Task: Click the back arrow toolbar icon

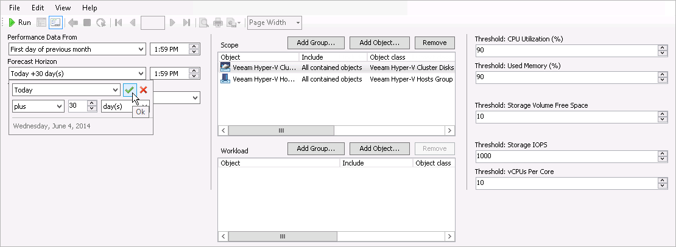Action: [x=73, y=23]
